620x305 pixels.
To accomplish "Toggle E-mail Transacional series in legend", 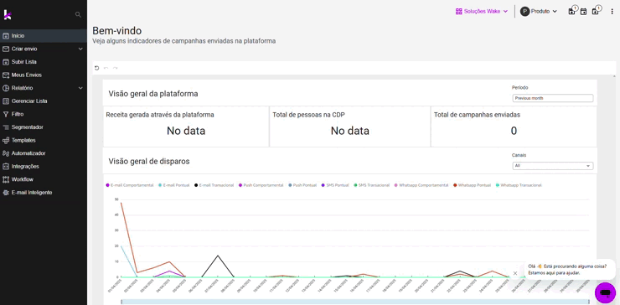I will (214, 185).
